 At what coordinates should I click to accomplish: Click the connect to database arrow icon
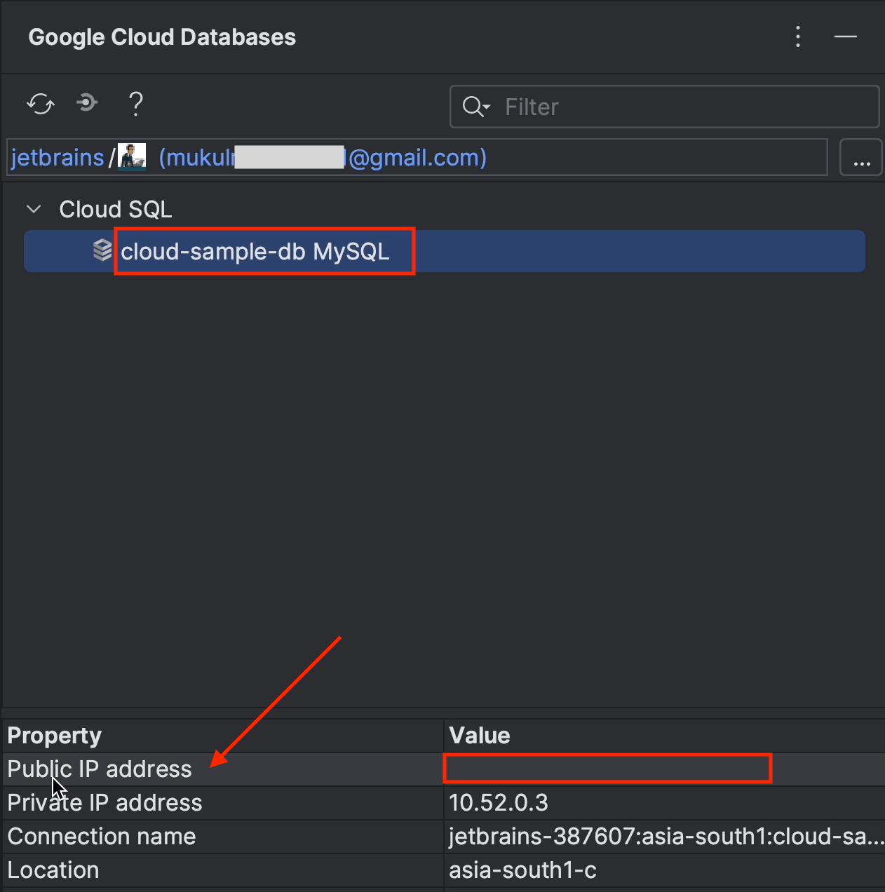[87, 104]
